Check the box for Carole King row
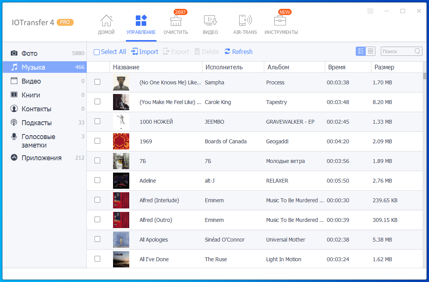429x282 pixels. pos(97,102)
